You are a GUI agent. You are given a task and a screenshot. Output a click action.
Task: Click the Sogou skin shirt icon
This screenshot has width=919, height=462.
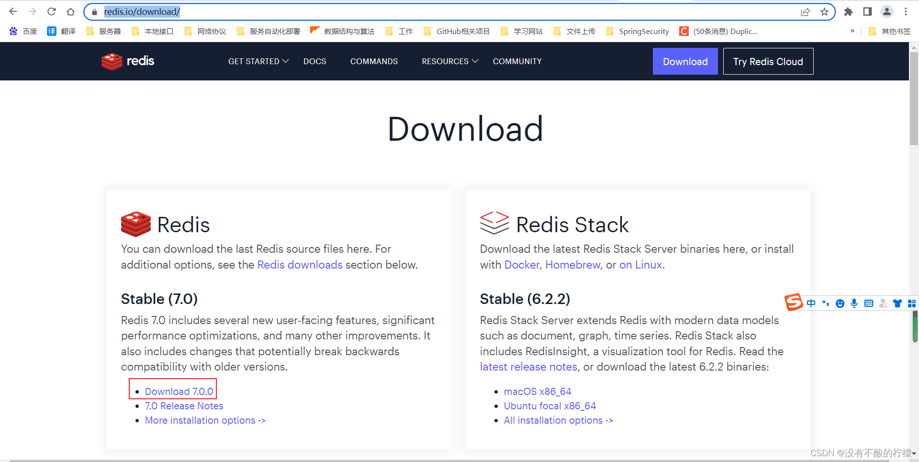897,303
